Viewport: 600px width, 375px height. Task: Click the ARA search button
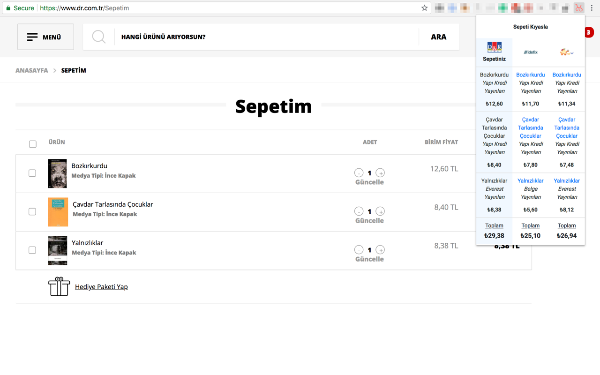click(439, 37)
